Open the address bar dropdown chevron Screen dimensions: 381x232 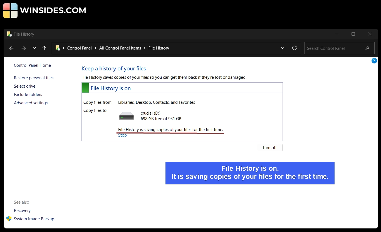click(283, 48)
